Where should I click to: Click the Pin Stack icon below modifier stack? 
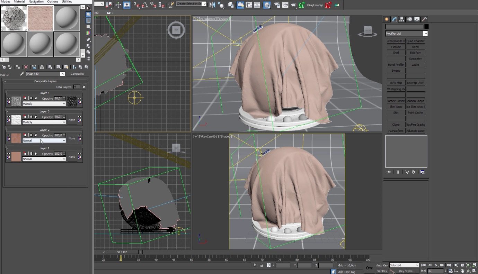click(389, 172)
